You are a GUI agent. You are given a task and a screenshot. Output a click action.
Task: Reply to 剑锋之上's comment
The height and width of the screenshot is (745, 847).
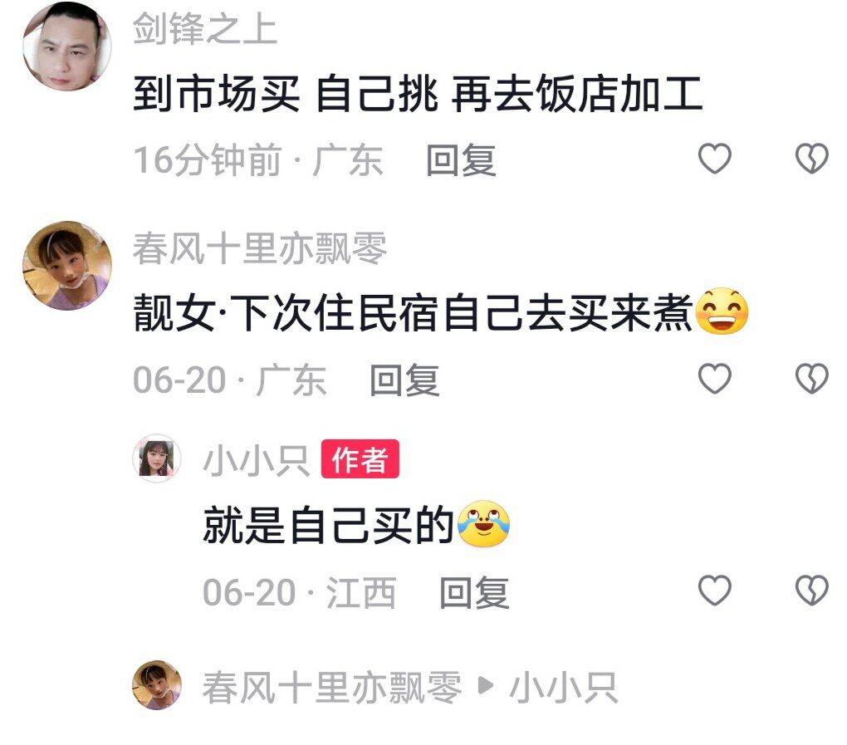pyautogui.click(x=461, y=160)
